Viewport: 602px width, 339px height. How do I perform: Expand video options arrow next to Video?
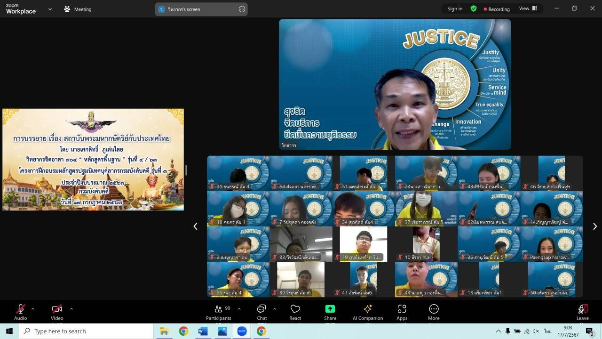(71, 309)
